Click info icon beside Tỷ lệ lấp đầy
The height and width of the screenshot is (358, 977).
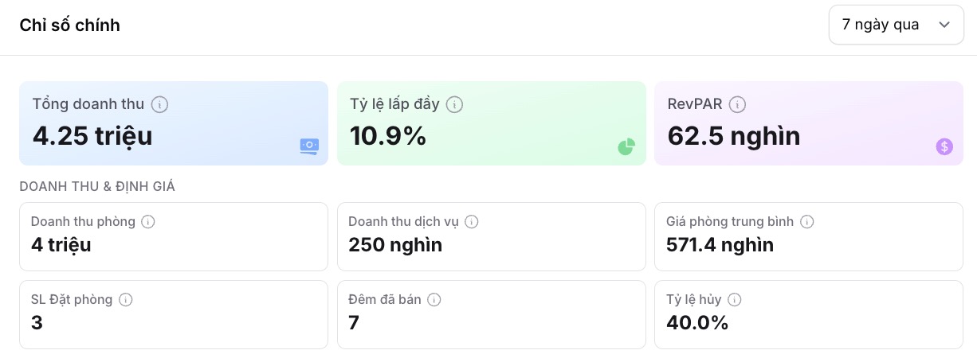(x=454, y=104)
